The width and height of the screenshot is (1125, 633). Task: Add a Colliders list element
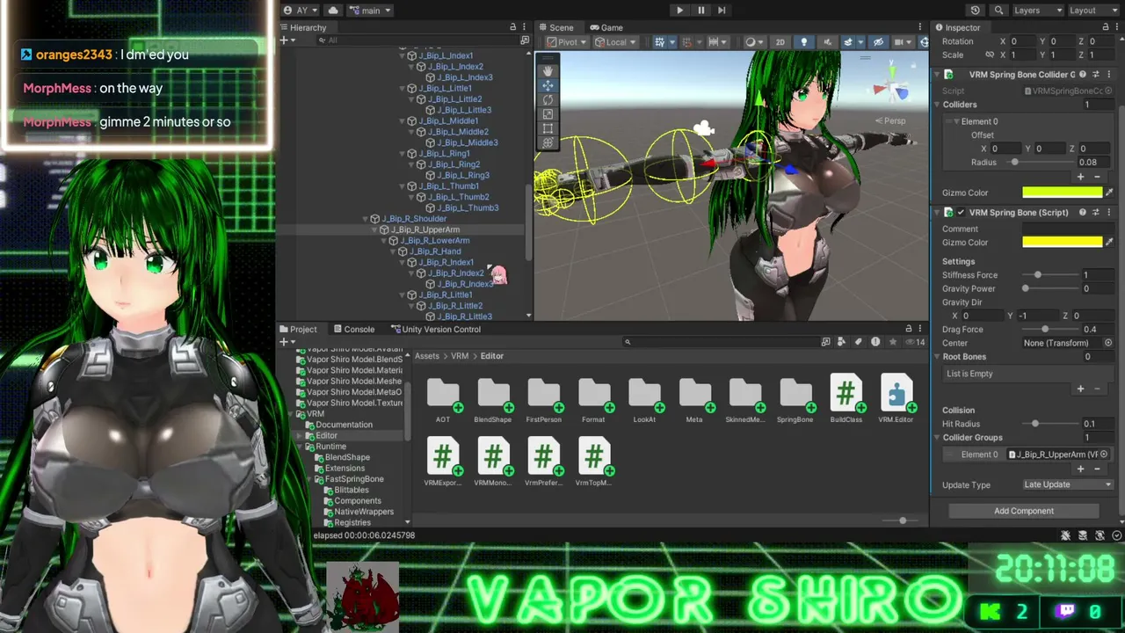tap(1081, 177)
